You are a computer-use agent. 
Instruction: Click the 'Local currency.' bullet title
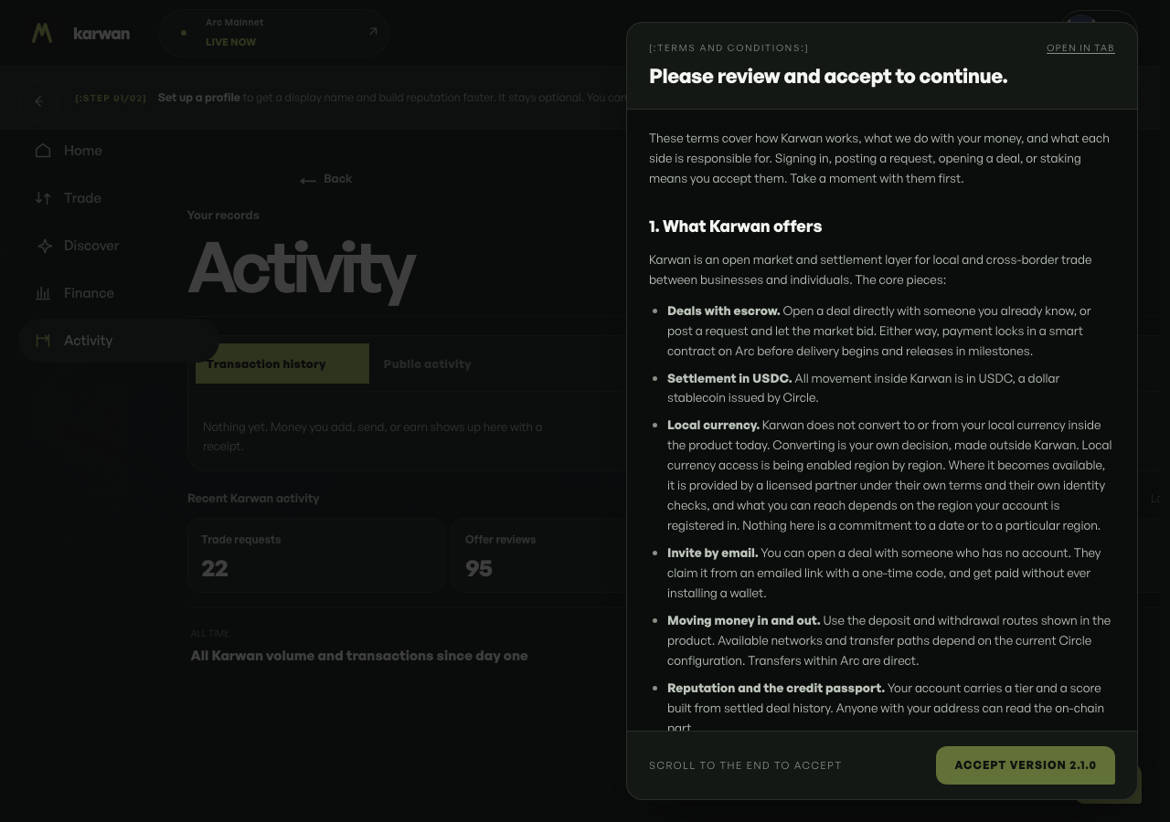coord(714,425)
